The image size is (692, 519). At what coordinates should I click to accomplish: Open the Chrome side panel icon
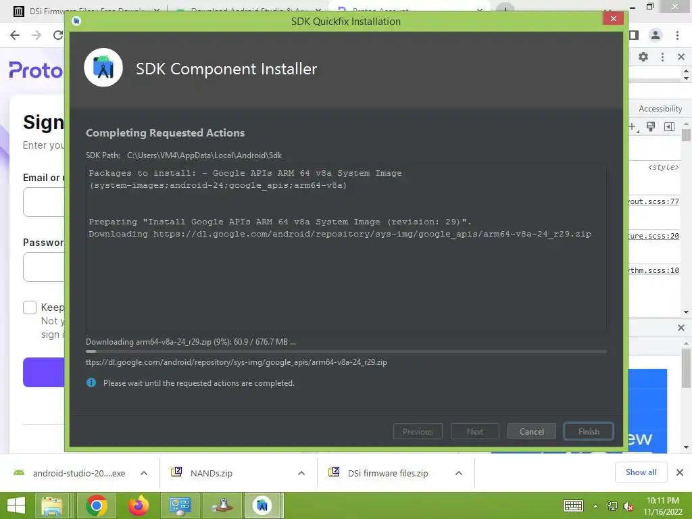[x=634, y=35]
